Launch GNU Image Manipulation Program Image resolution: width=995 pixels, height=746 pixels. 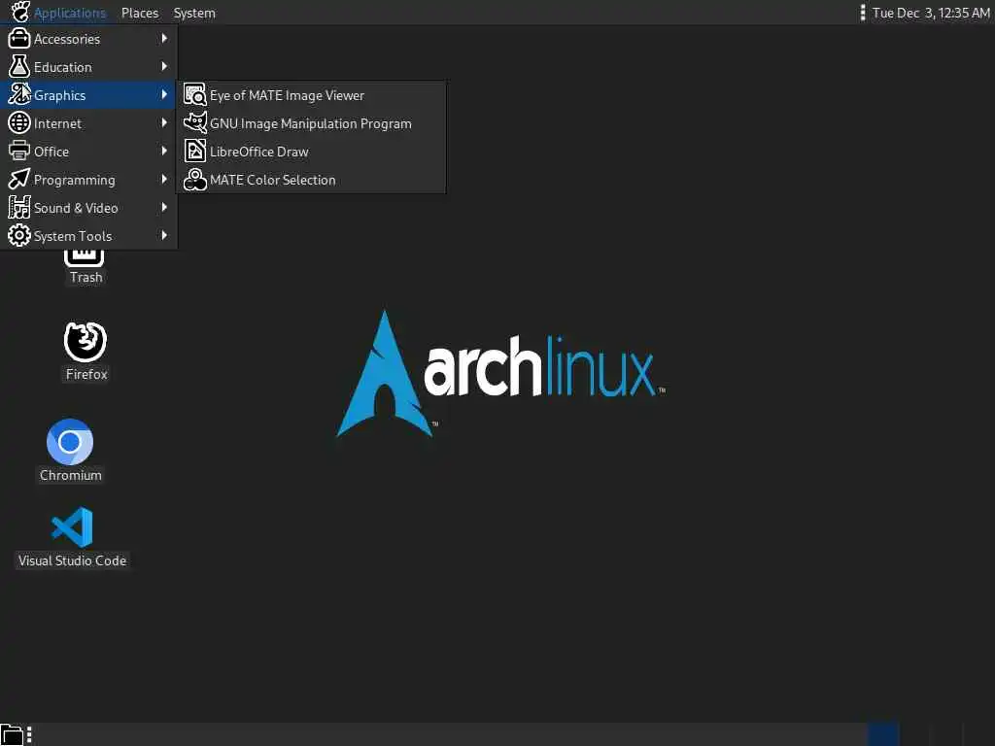[x=312, y=123]
